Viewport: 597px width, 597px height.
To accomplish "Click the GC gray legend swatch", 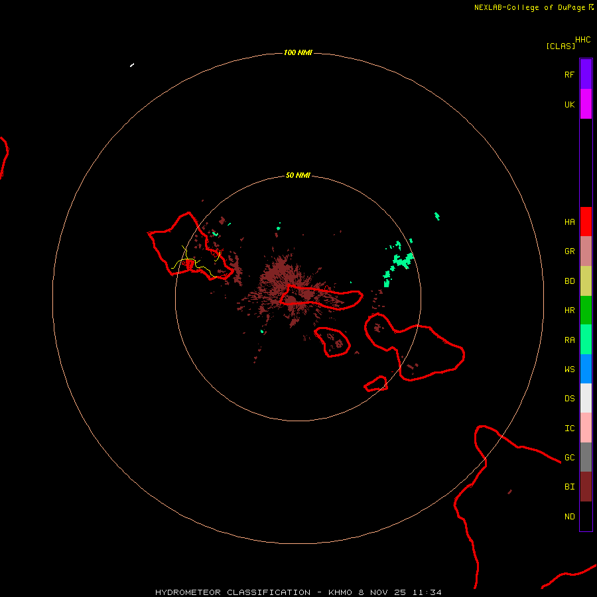I will [x=586, y=457].
